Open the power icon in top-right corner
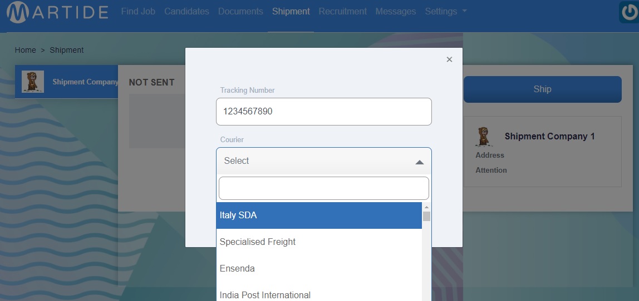639x301 pixels. (629, 12)
